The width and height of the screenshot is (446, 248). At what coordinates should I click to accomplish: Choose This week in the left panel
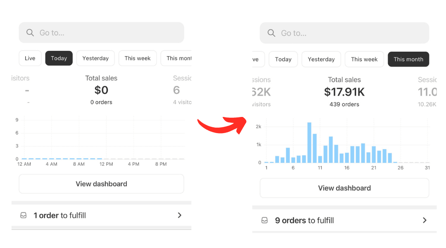tap(138, 58)
